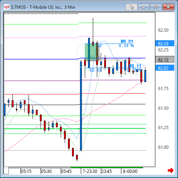Minimize the S.TMUS chart window
The image size is (178, 178).
click(x=144, y=7)
